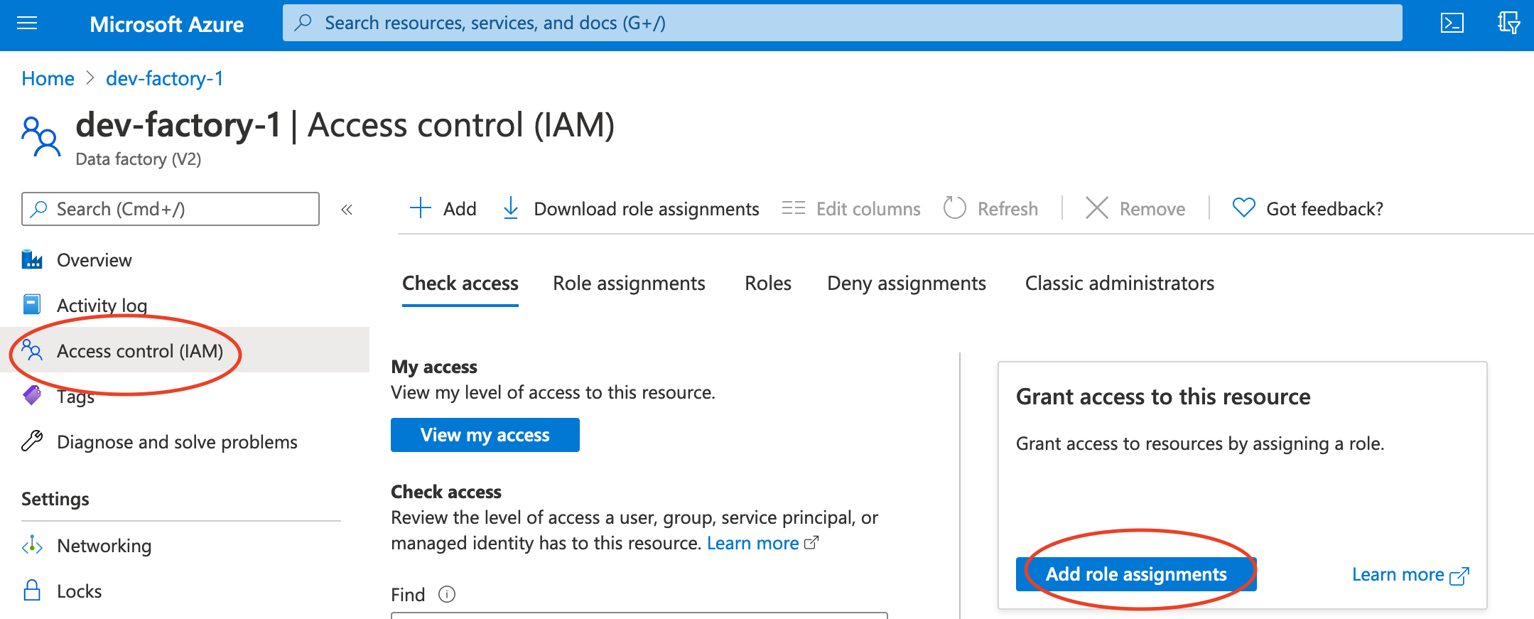Open the Directories and subscriptions filter icon
The height and width of the screenshot is (619, 1534).
point(1508,23)
